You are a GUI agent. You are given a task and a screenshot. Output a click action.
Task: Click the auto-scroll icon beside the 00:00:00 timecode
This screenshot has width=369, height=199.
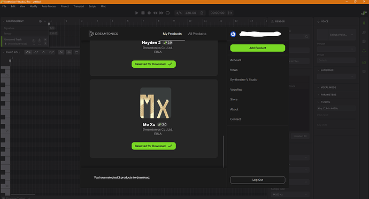pyautogui.click(x=230, y=13)
